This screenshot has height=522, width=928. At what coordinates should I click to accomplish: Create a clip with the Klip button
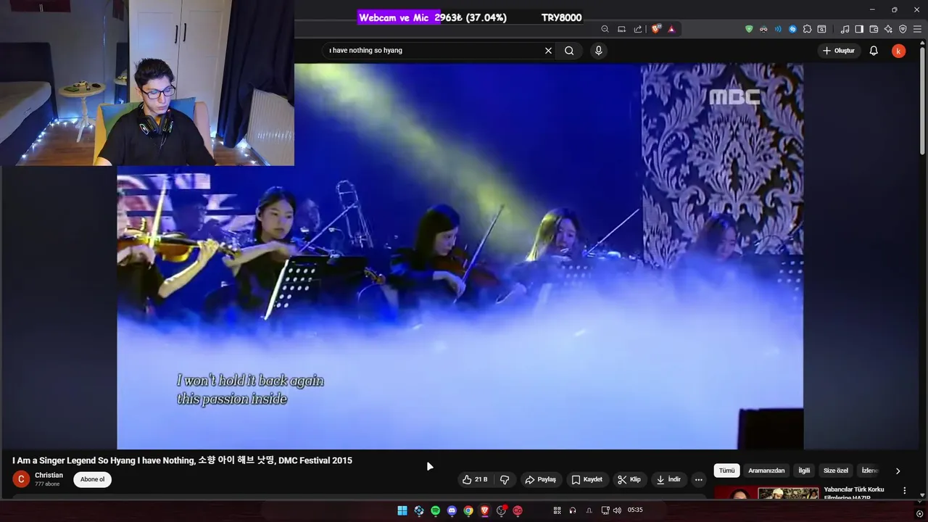(629, 479)
